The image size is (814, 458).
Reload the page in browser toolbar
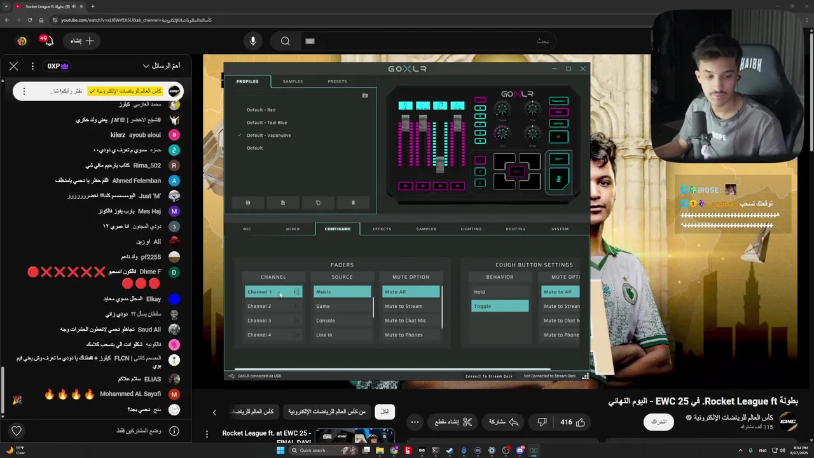coord(30,20)
